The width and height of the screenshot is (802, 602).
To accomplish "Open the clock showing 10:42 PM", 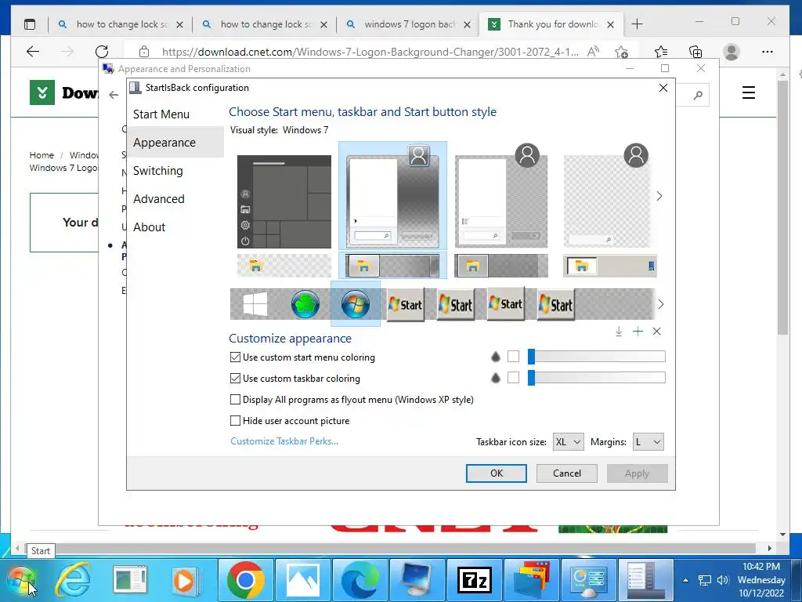I will pyautogui.click(x=761, y=580).
